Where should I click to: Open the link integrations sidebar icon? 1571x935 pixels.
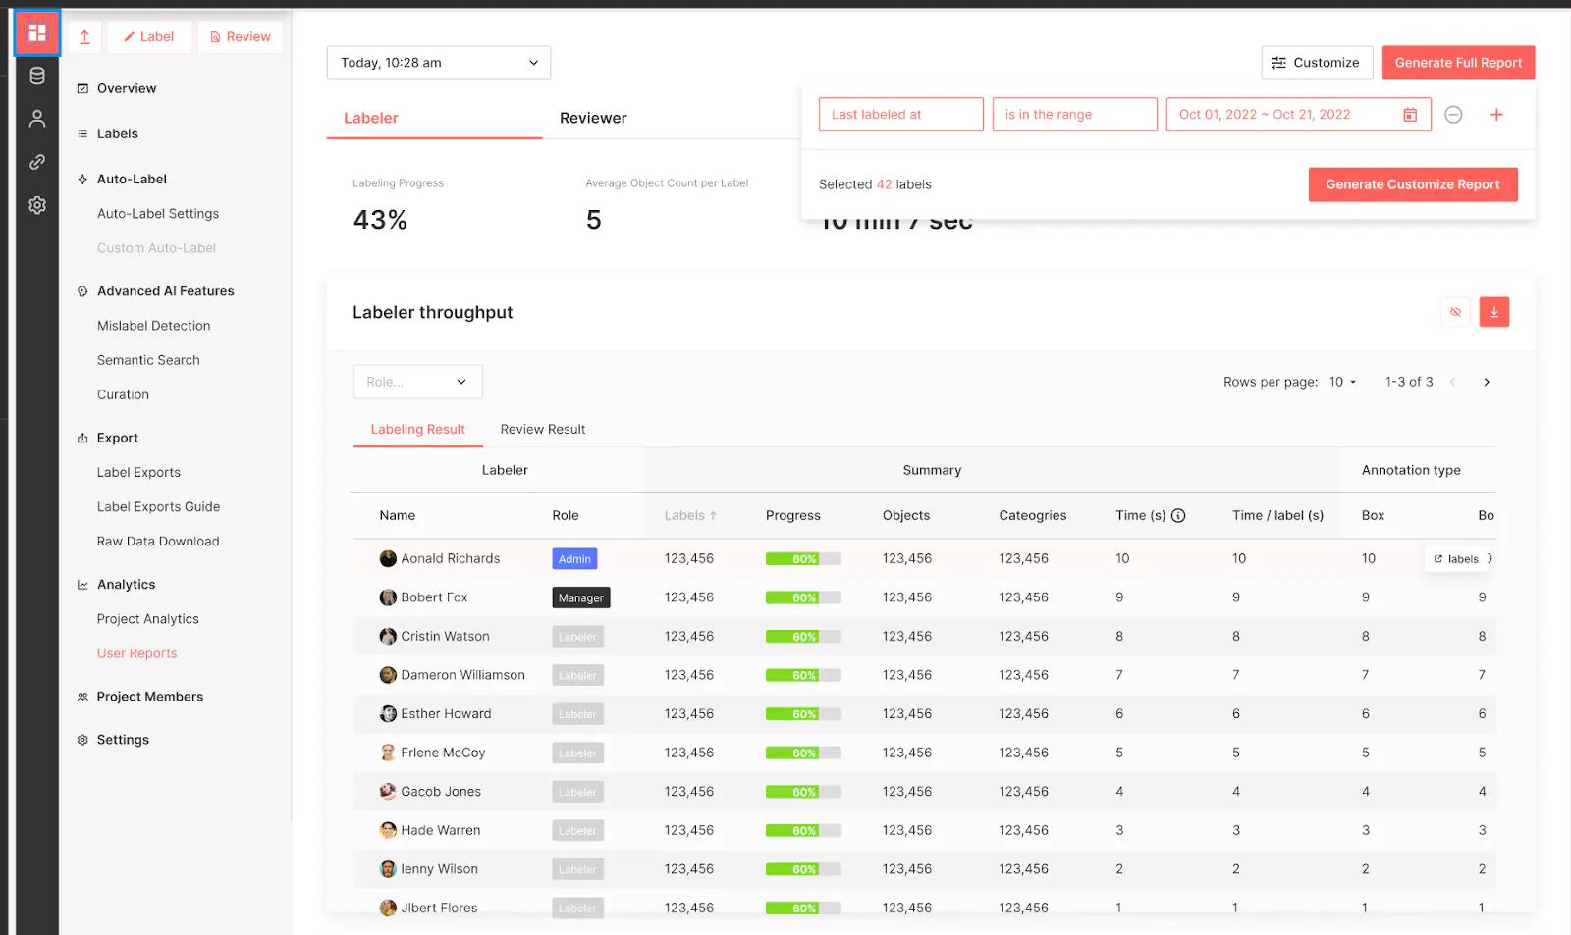pos(37,162)
